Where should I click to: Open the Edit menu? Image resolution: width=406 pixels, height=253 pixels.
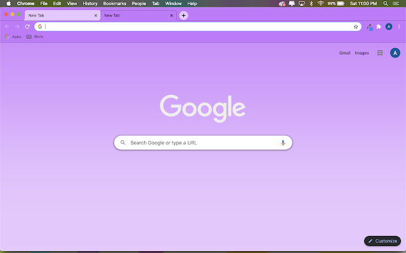click(x=57, y=4)
